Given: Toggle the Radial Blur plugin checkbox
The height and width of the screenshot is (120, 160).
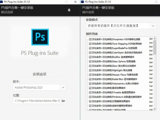Looking at the screenshot, I should [90, 79].
